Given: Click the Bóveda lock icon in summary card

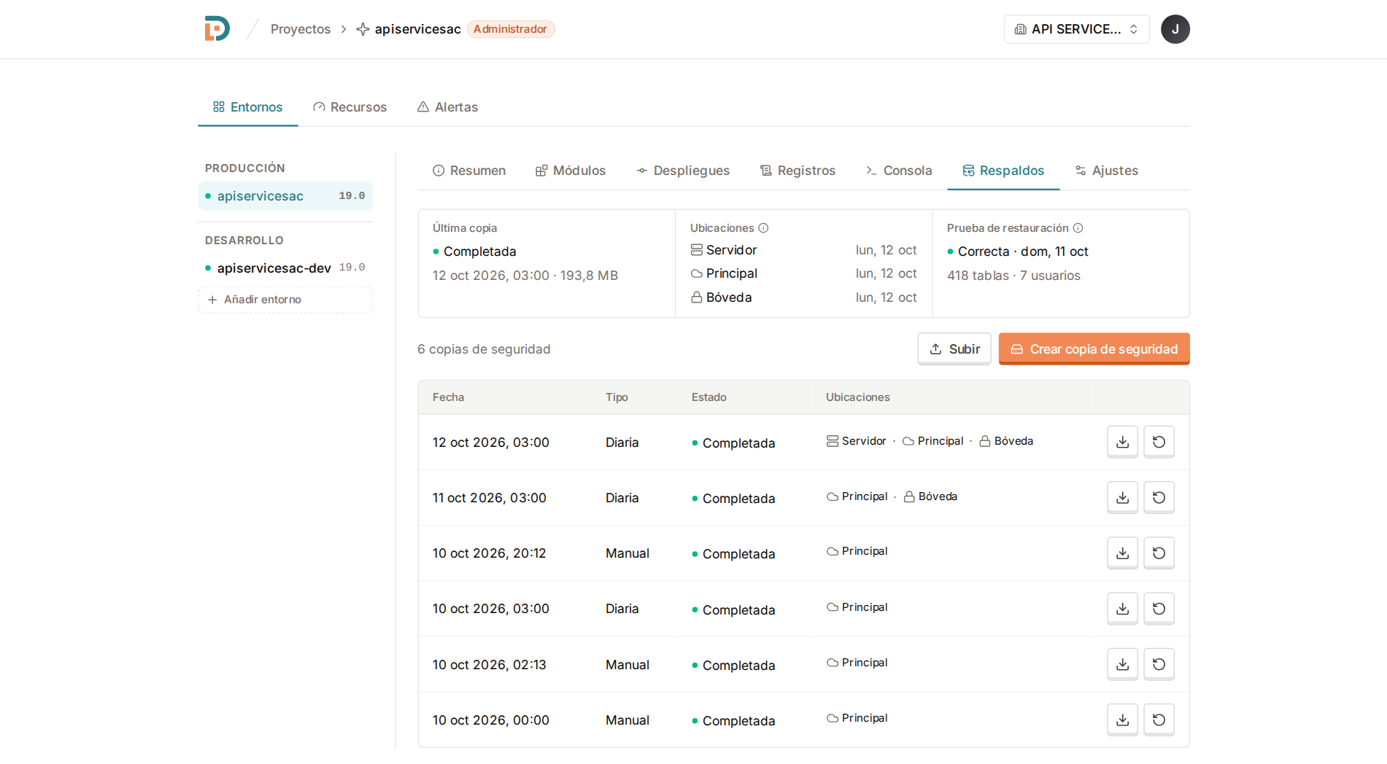Looking at the screenshot, I should point(697,297).
